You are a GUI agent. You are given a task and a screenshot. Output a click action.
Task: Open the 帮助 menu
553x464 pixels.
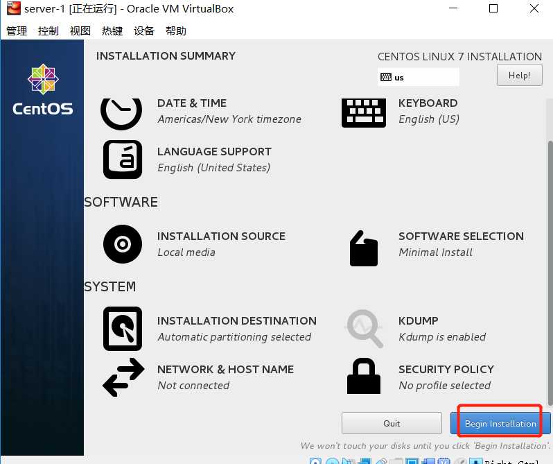pos(176,31)
